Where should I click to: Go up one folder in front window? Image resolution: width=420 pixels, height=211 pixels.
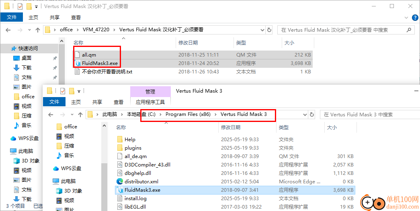point(80,114)
